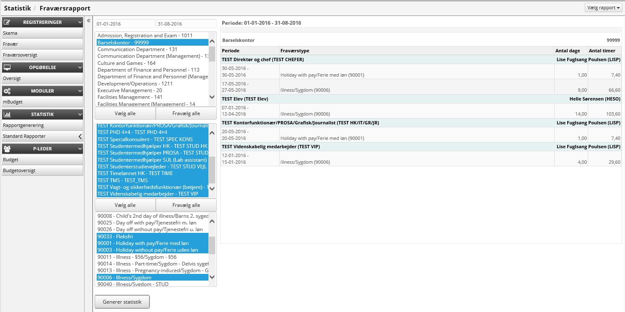Click the monitor icon in the Opgørelse header
Screen dimensions: 625x312
click(7, 67)
